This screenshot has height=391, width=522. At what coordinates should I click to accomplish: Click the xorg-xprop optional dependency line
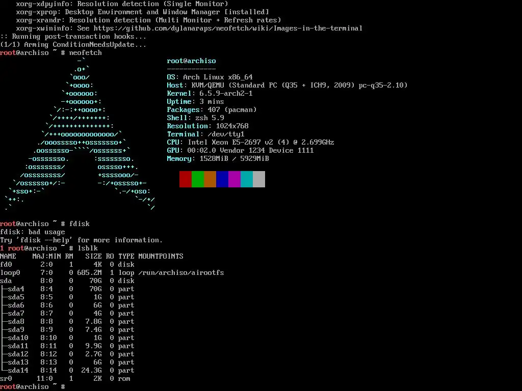[143, 12]
